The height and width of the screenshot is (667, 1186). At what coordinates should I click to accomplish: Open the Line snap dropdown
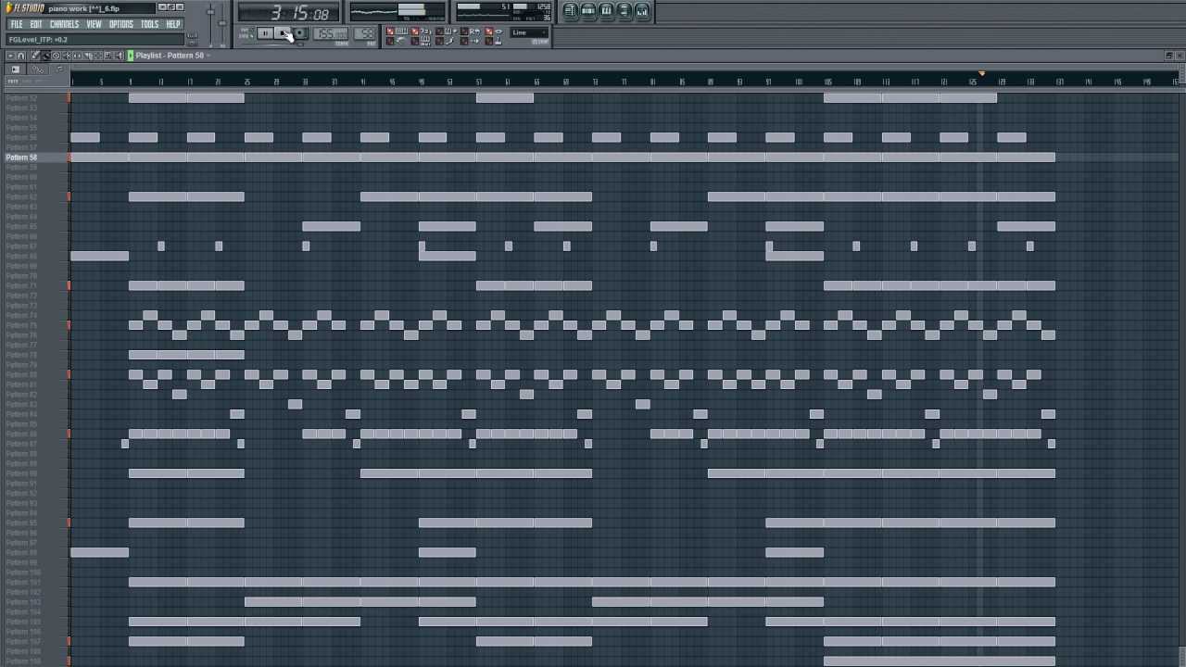[x=529, y=32]
